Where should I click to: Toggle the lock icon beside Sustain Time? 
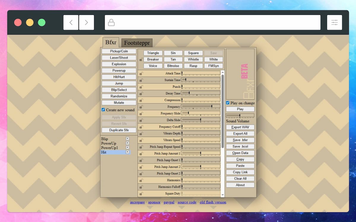click(141, 80)
